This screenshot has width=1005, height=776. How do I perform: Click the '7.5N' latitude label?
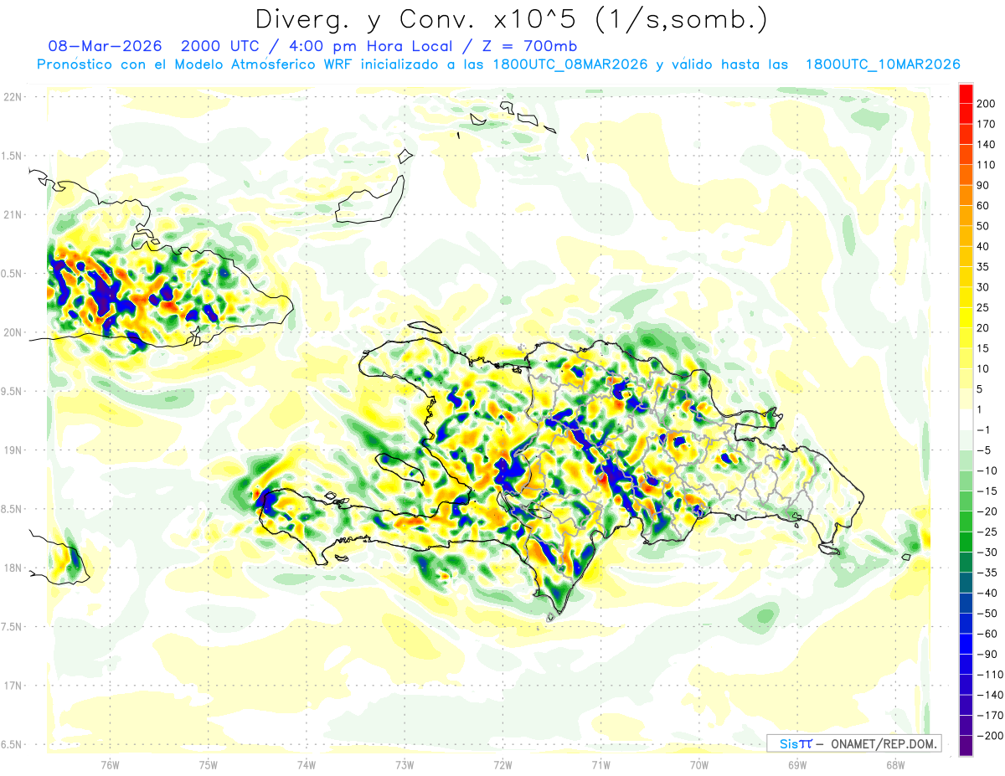pyautogui.click(x=13, y=627)
